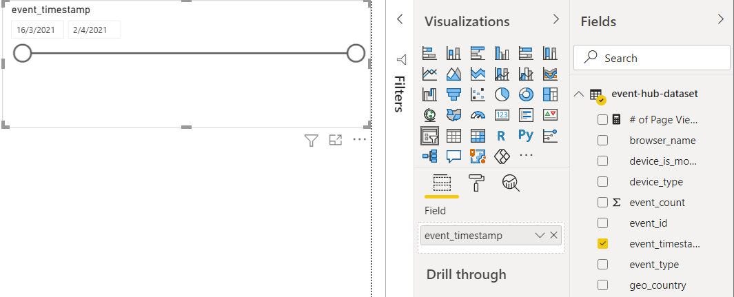Remove event_timestamp from the Field well
This screenshot has height=297, width=734.
point(554,236)
